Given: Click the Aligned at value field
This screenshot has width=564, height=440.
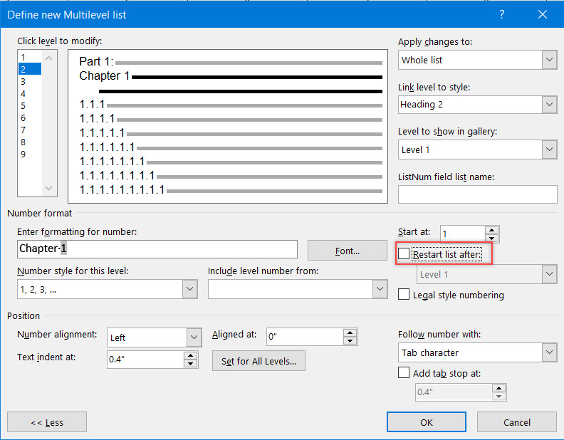Looking at the screenshot, I should pyautogui.click(x=305, y=337).
